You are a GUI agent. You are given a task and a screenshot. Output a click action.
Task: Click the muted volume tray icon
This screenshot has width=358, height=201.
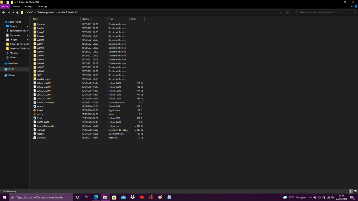(333, 197)
